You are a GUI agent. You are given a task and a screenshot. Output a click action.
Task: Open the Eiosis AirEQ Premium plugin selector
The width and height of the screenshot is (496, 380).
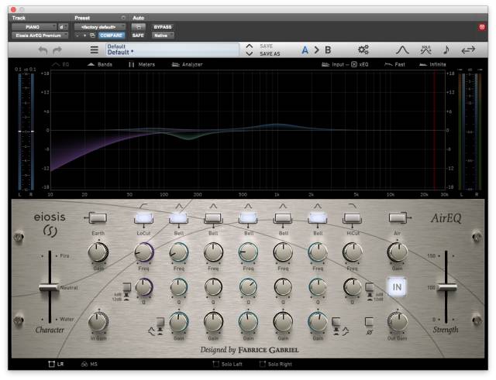pyautogui.click(x=40, y=36)
